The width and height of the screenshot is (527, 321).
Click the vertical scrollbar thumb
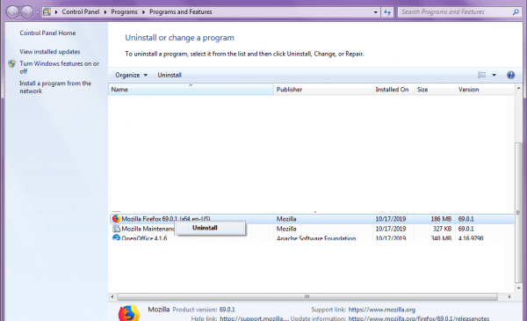(518, 213)
